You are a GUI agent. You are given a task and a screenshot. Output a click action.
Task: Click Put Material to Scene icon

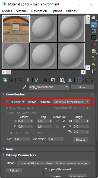pos(11,80)
